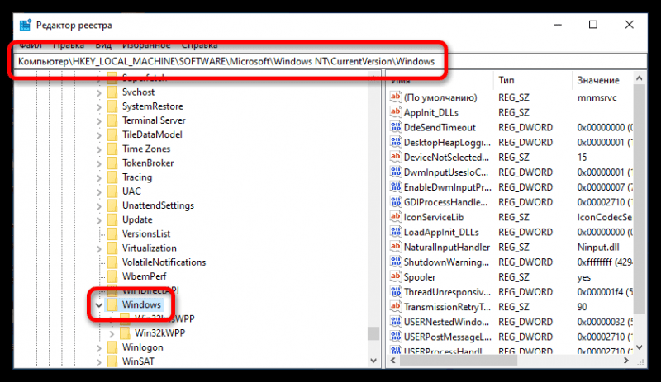The width and height of the screenshot is (661, 382).
Task: Select the USERNestedWindo... value
Action: (446, 322)
